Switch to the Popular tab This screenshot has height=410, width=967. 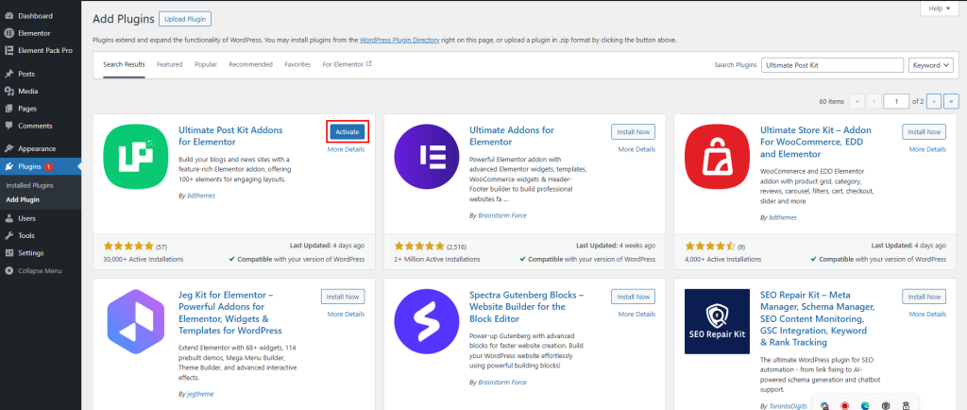pyautogui.click(x=205, y=64)
